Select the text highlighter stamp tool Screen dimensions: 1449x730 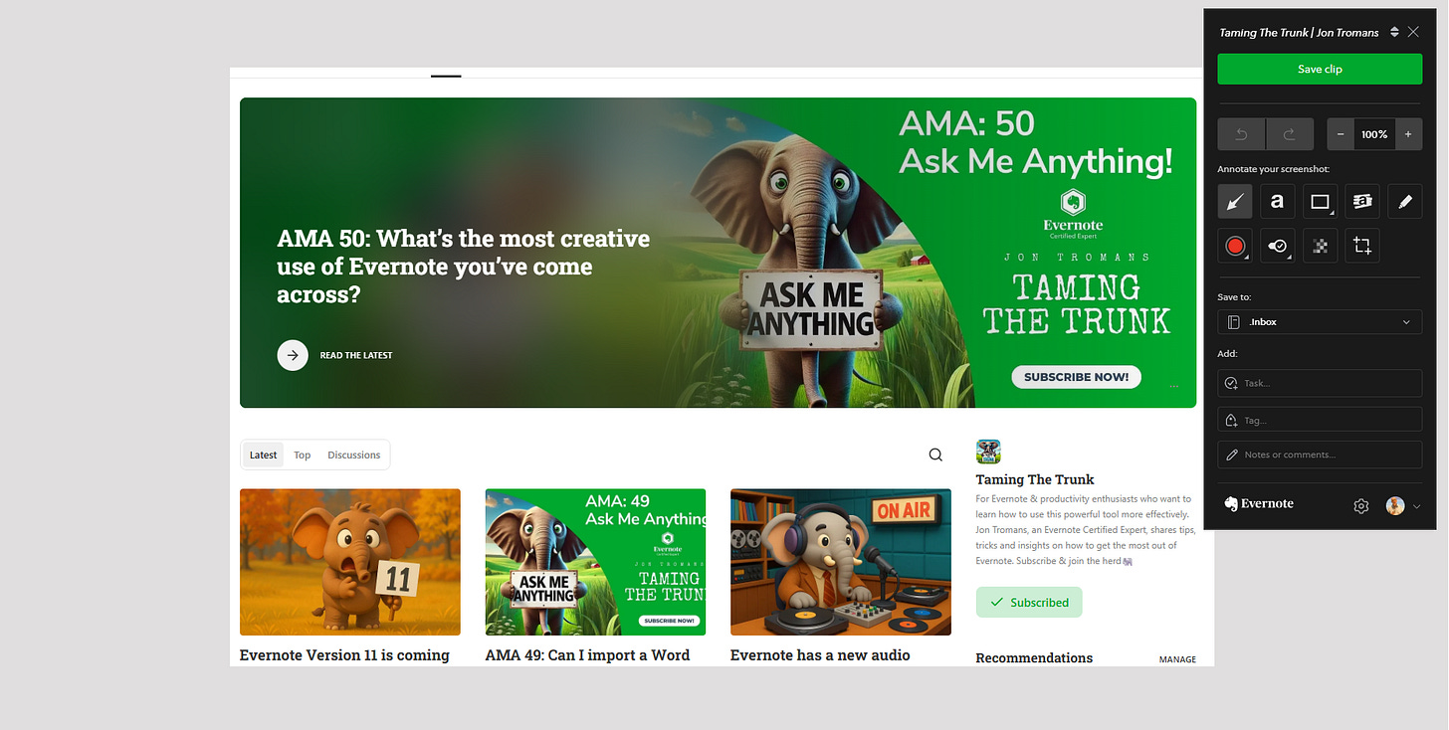click(x=1362, y=202)
